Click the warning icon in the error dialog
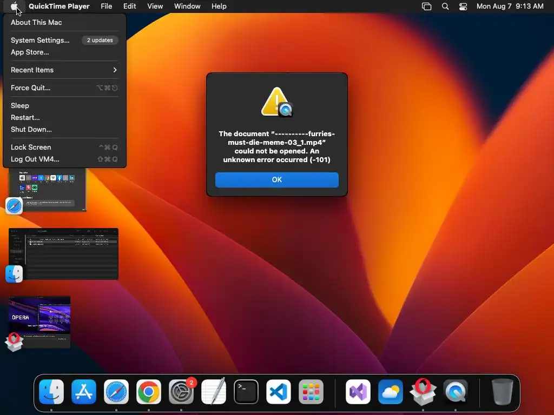 277,102
